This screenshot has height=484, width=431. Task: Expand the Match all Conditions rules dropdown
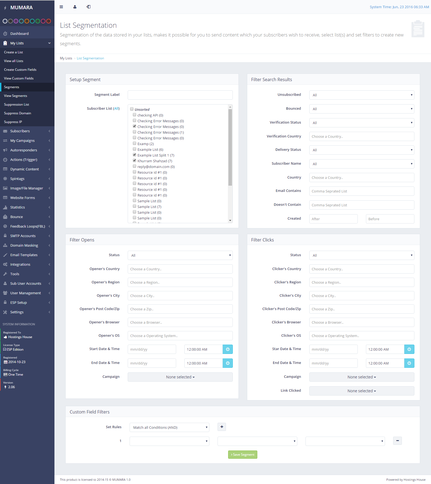169,427
